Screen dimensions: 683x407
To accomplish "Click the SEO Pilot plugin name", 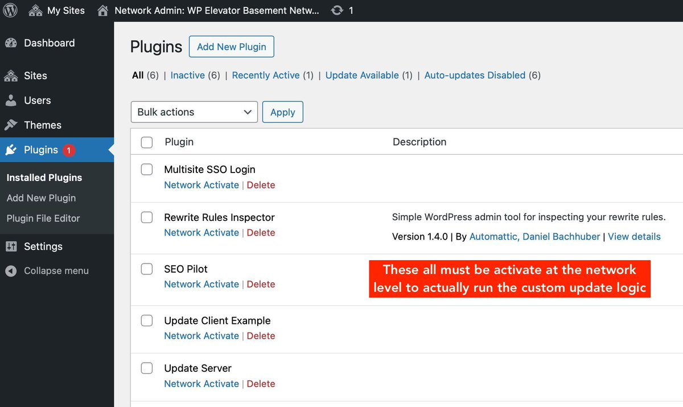I will (x=186, y=269).
